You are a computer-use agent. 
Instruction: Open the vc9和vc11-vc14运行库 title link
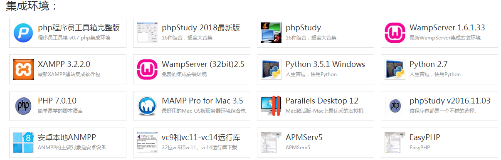click(201, 138)
